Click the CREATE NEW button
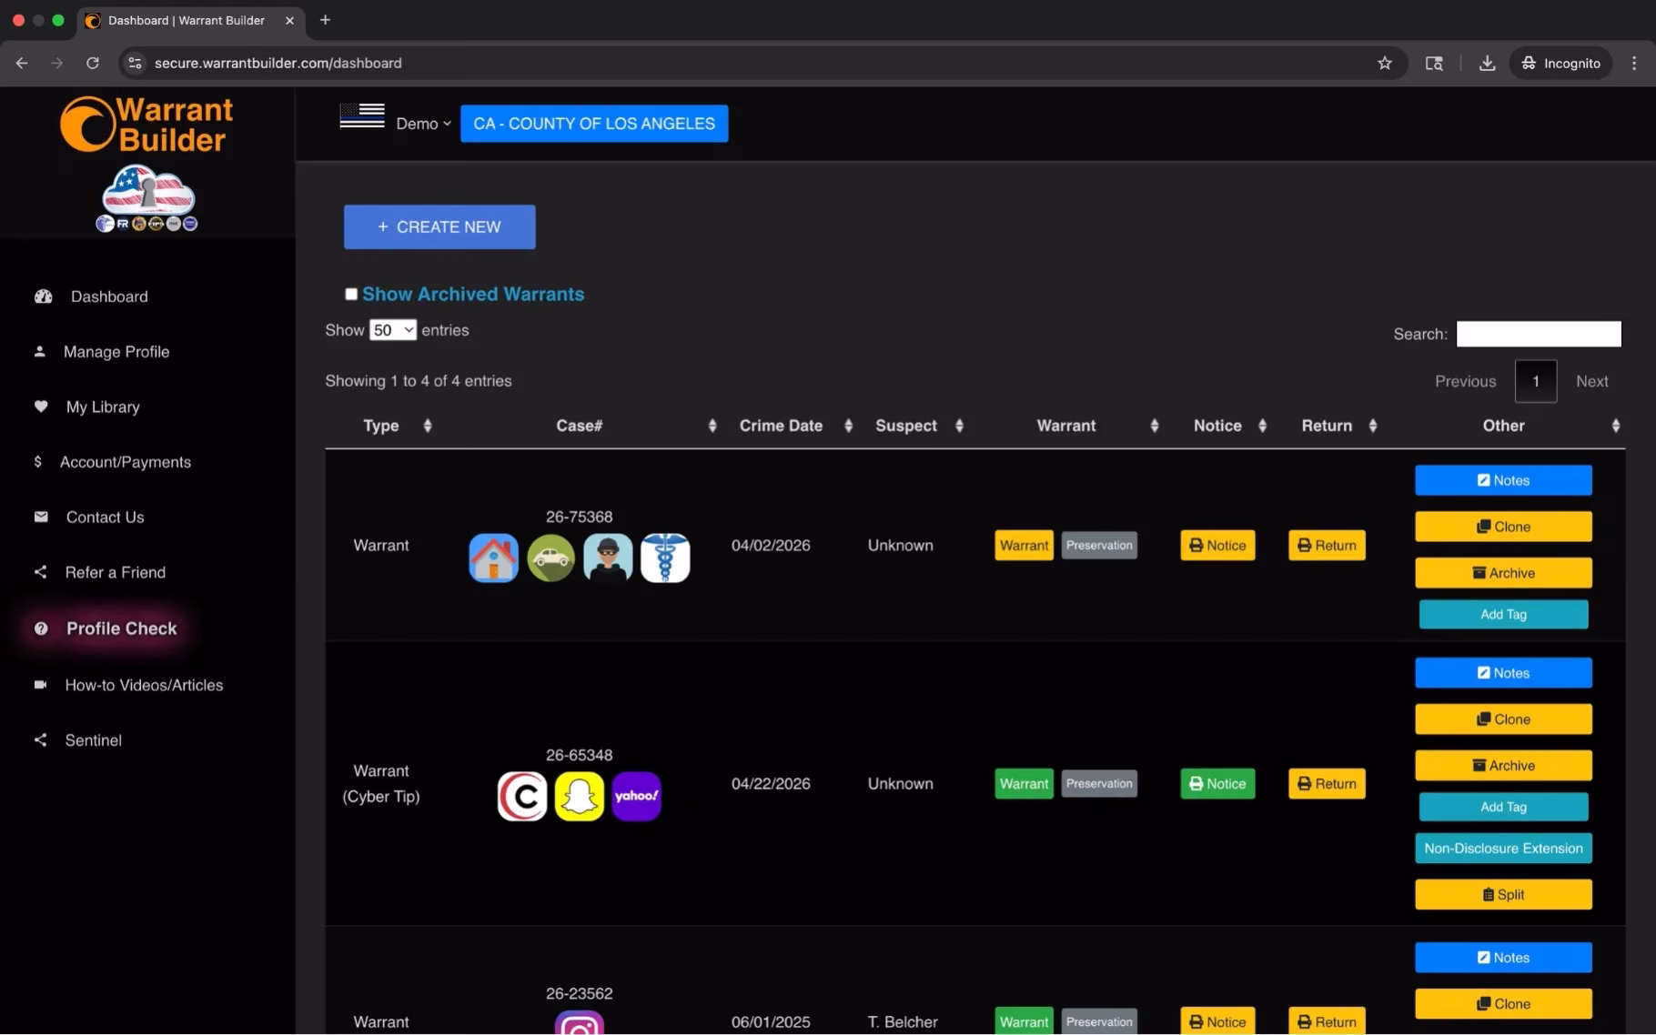 coord(439,227)
